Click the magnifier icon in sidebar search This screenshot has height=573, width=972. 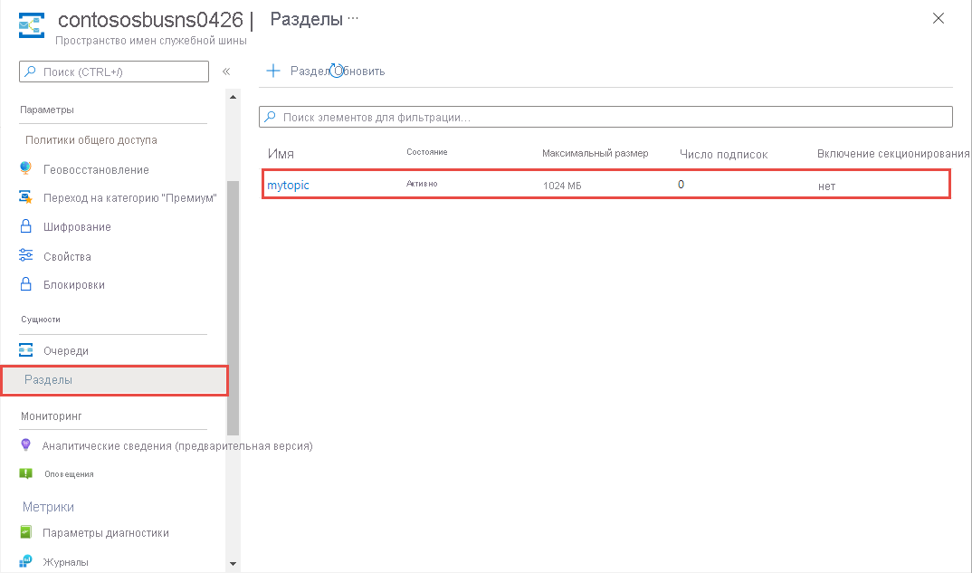(31, 72)
